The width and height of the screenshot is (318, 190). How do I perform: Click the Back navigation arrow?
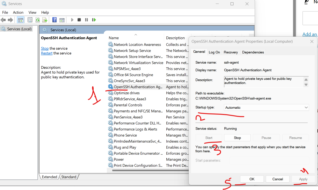3,20
